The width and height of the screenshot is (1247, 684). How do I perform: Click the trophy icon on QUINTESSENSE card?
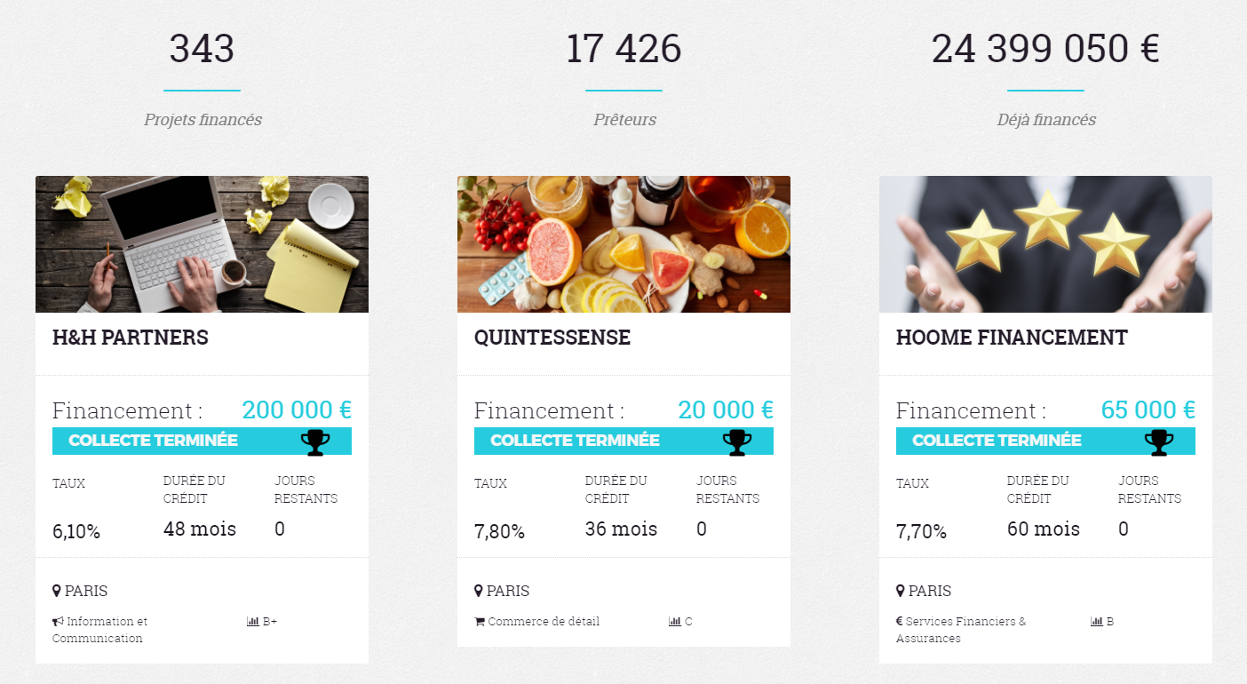tap(737, 441)
